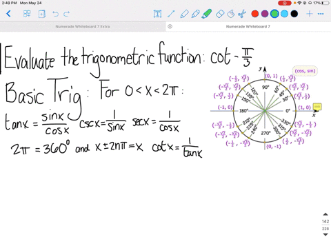This screenshot has height=248, width=331.
Task: Click the total pages 228 label
Action: 325,229
